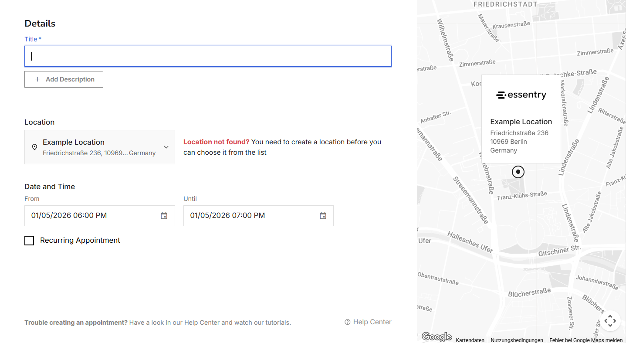Open calendar picker for Until date
Image resolution: width=626 pixels, height=343 pixels.
pyautogui.click(x=323, y=216)
